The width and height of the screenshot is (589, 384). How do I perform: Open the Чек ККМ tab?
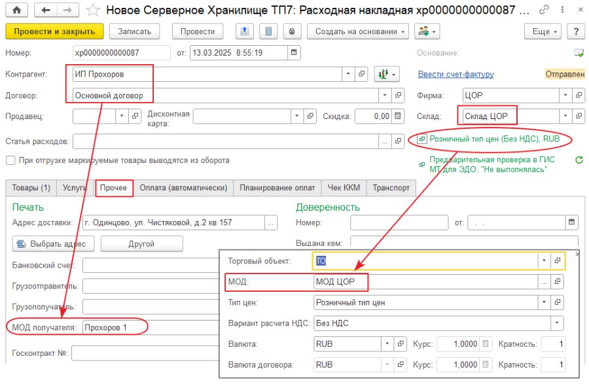coord(344,188)
